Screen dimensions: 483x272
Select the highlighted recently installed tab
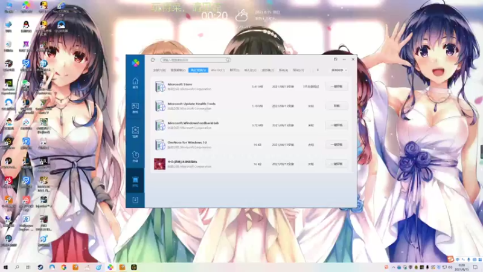(199, 70)
